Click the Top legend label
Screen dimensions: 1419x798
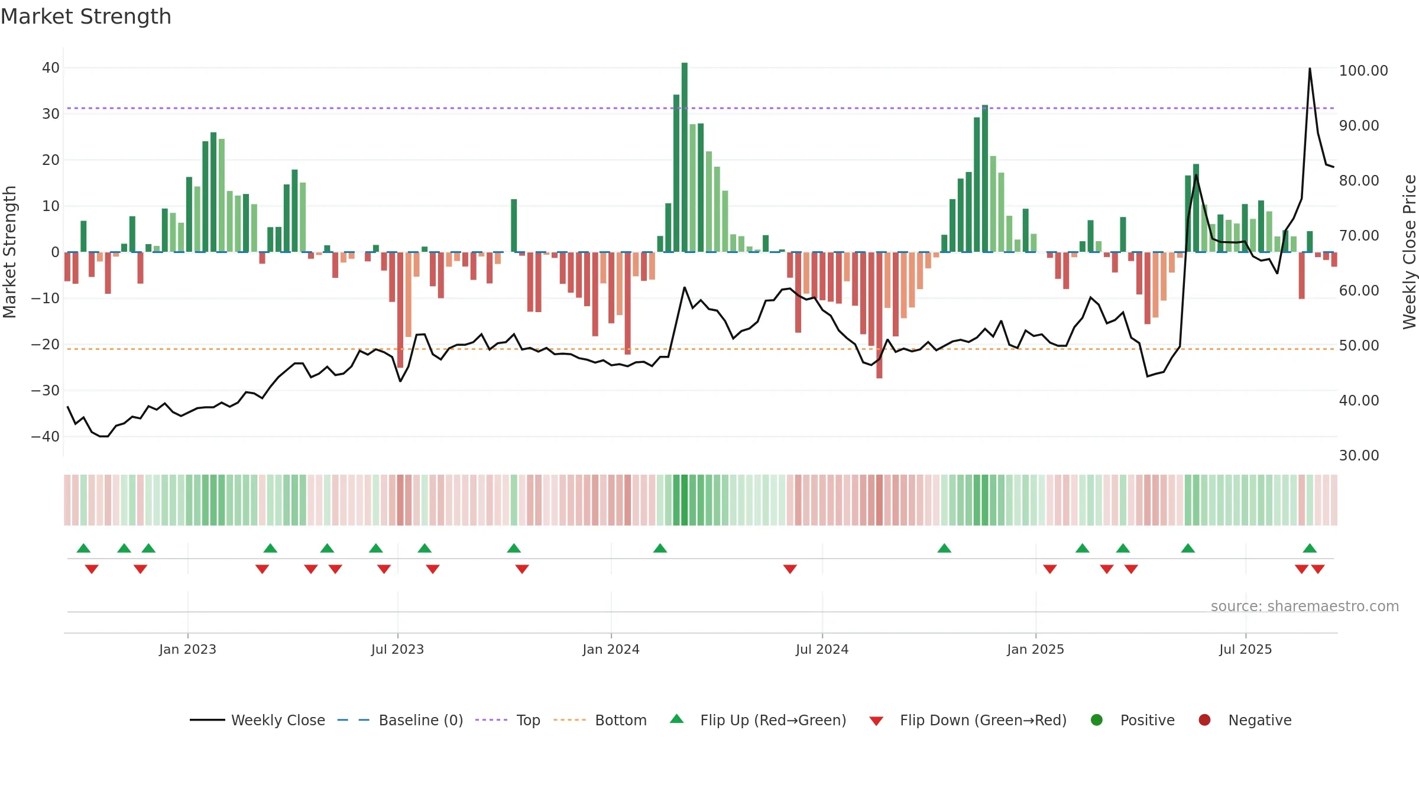528,720
